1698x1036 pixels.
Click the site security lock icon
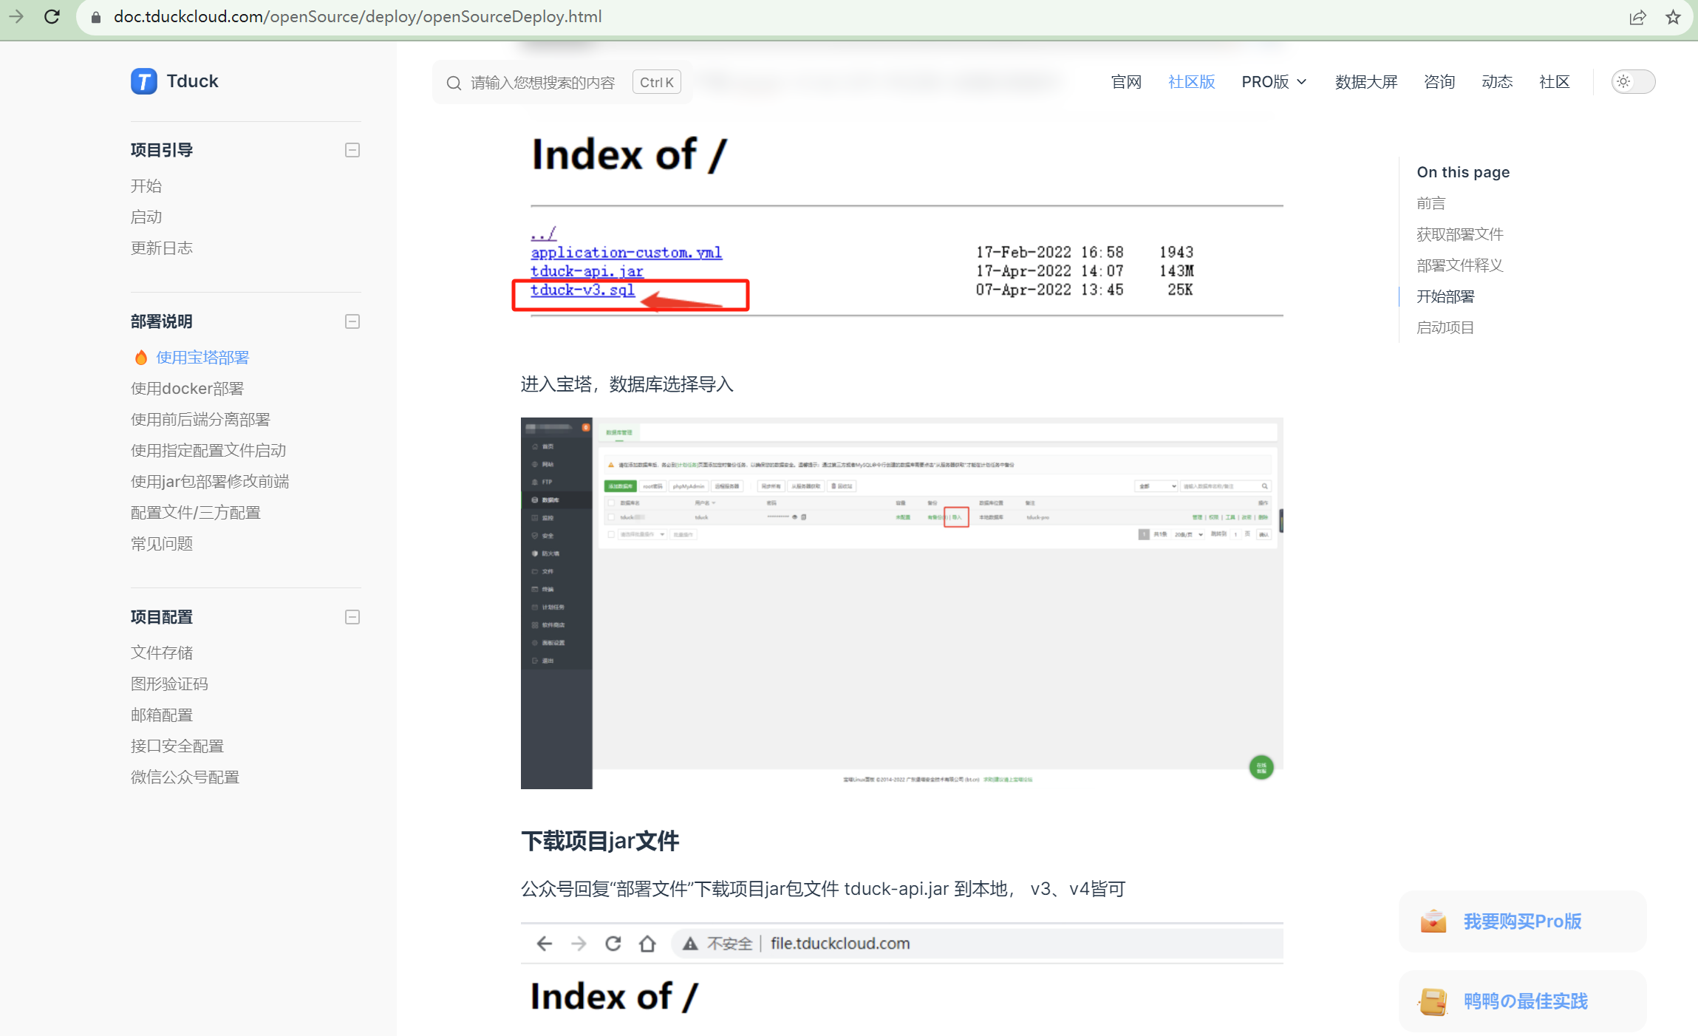click(95, 17)
